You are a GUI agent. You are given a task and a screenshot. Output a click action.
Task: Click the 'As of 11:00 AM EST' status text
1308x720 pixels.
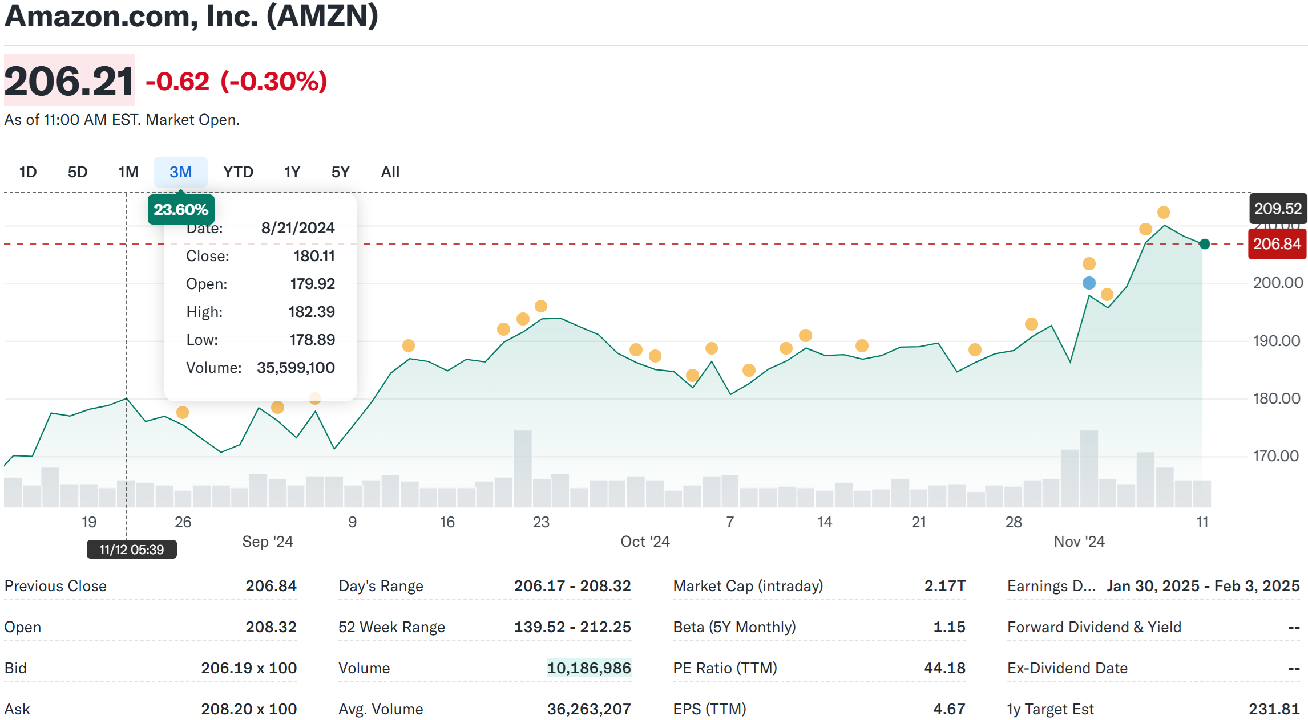(x=122, y=120)
